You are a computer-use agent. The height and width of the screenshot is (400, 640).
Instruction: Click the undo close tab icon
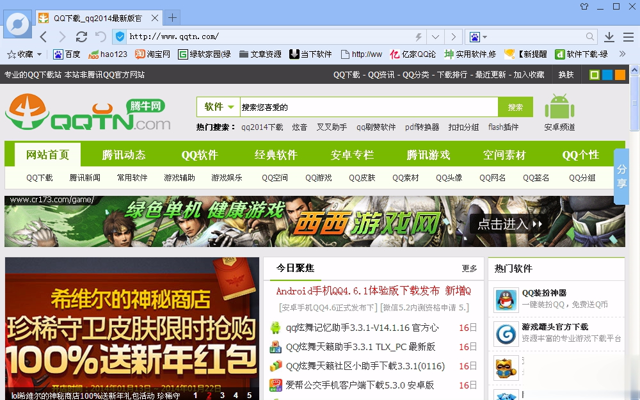click(100, 36)
